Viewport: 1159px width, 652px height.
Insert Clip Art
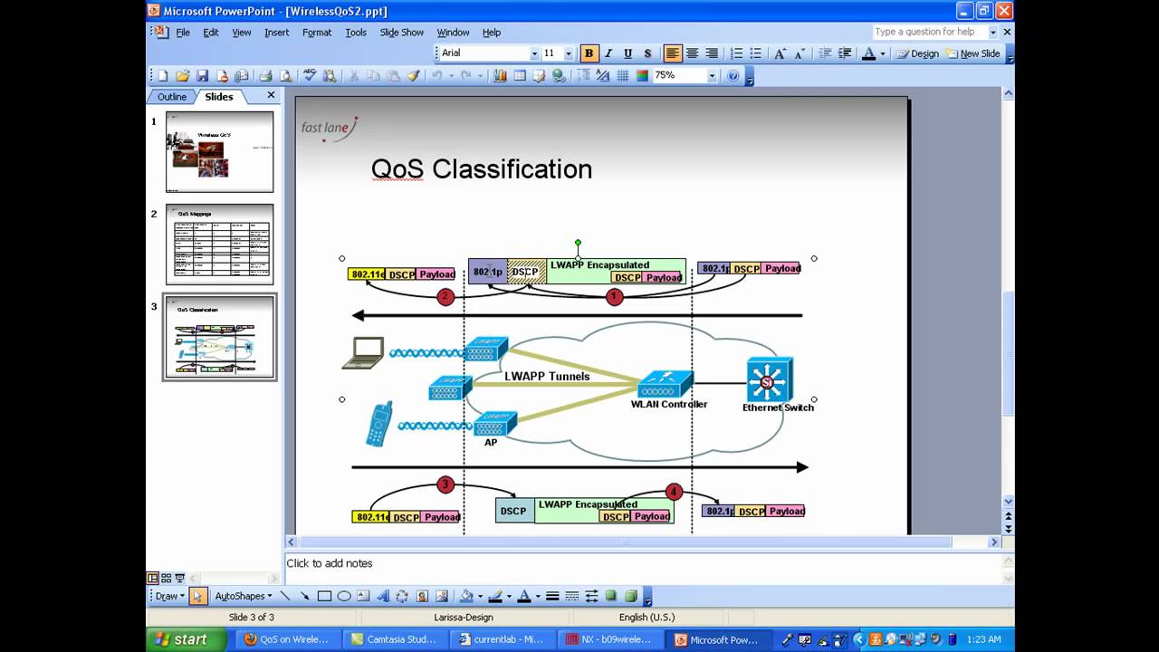[422, 596]
